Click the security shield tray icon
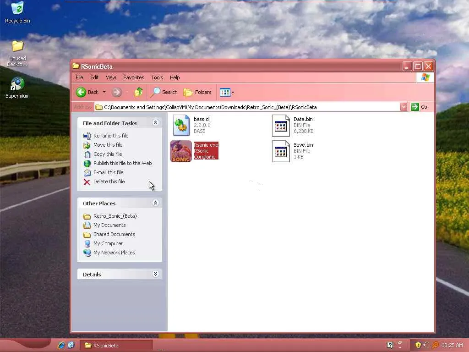Image resolution: width=469 pixels, height=352 pixels. (418, 345)
